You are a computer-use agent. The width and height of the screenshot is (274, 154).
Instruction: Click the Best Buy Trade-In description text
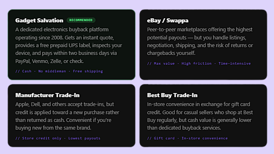(200, 116)
